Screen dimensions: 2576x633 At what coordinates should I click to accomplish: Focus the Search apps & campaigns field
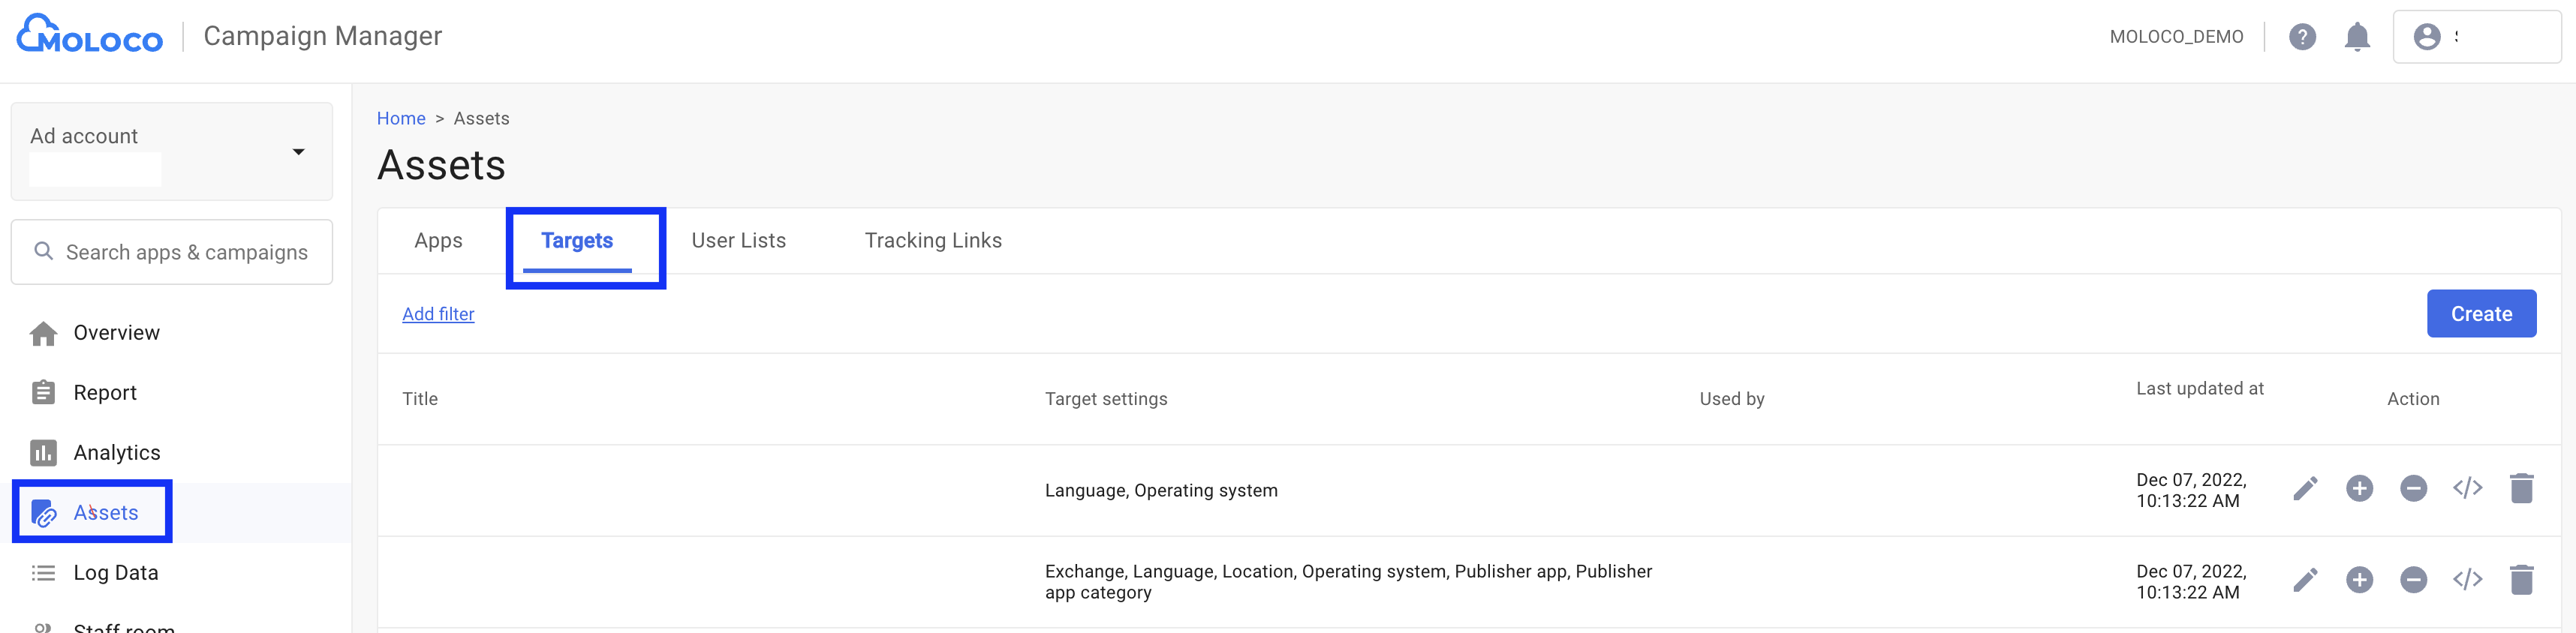coord(186,253)
